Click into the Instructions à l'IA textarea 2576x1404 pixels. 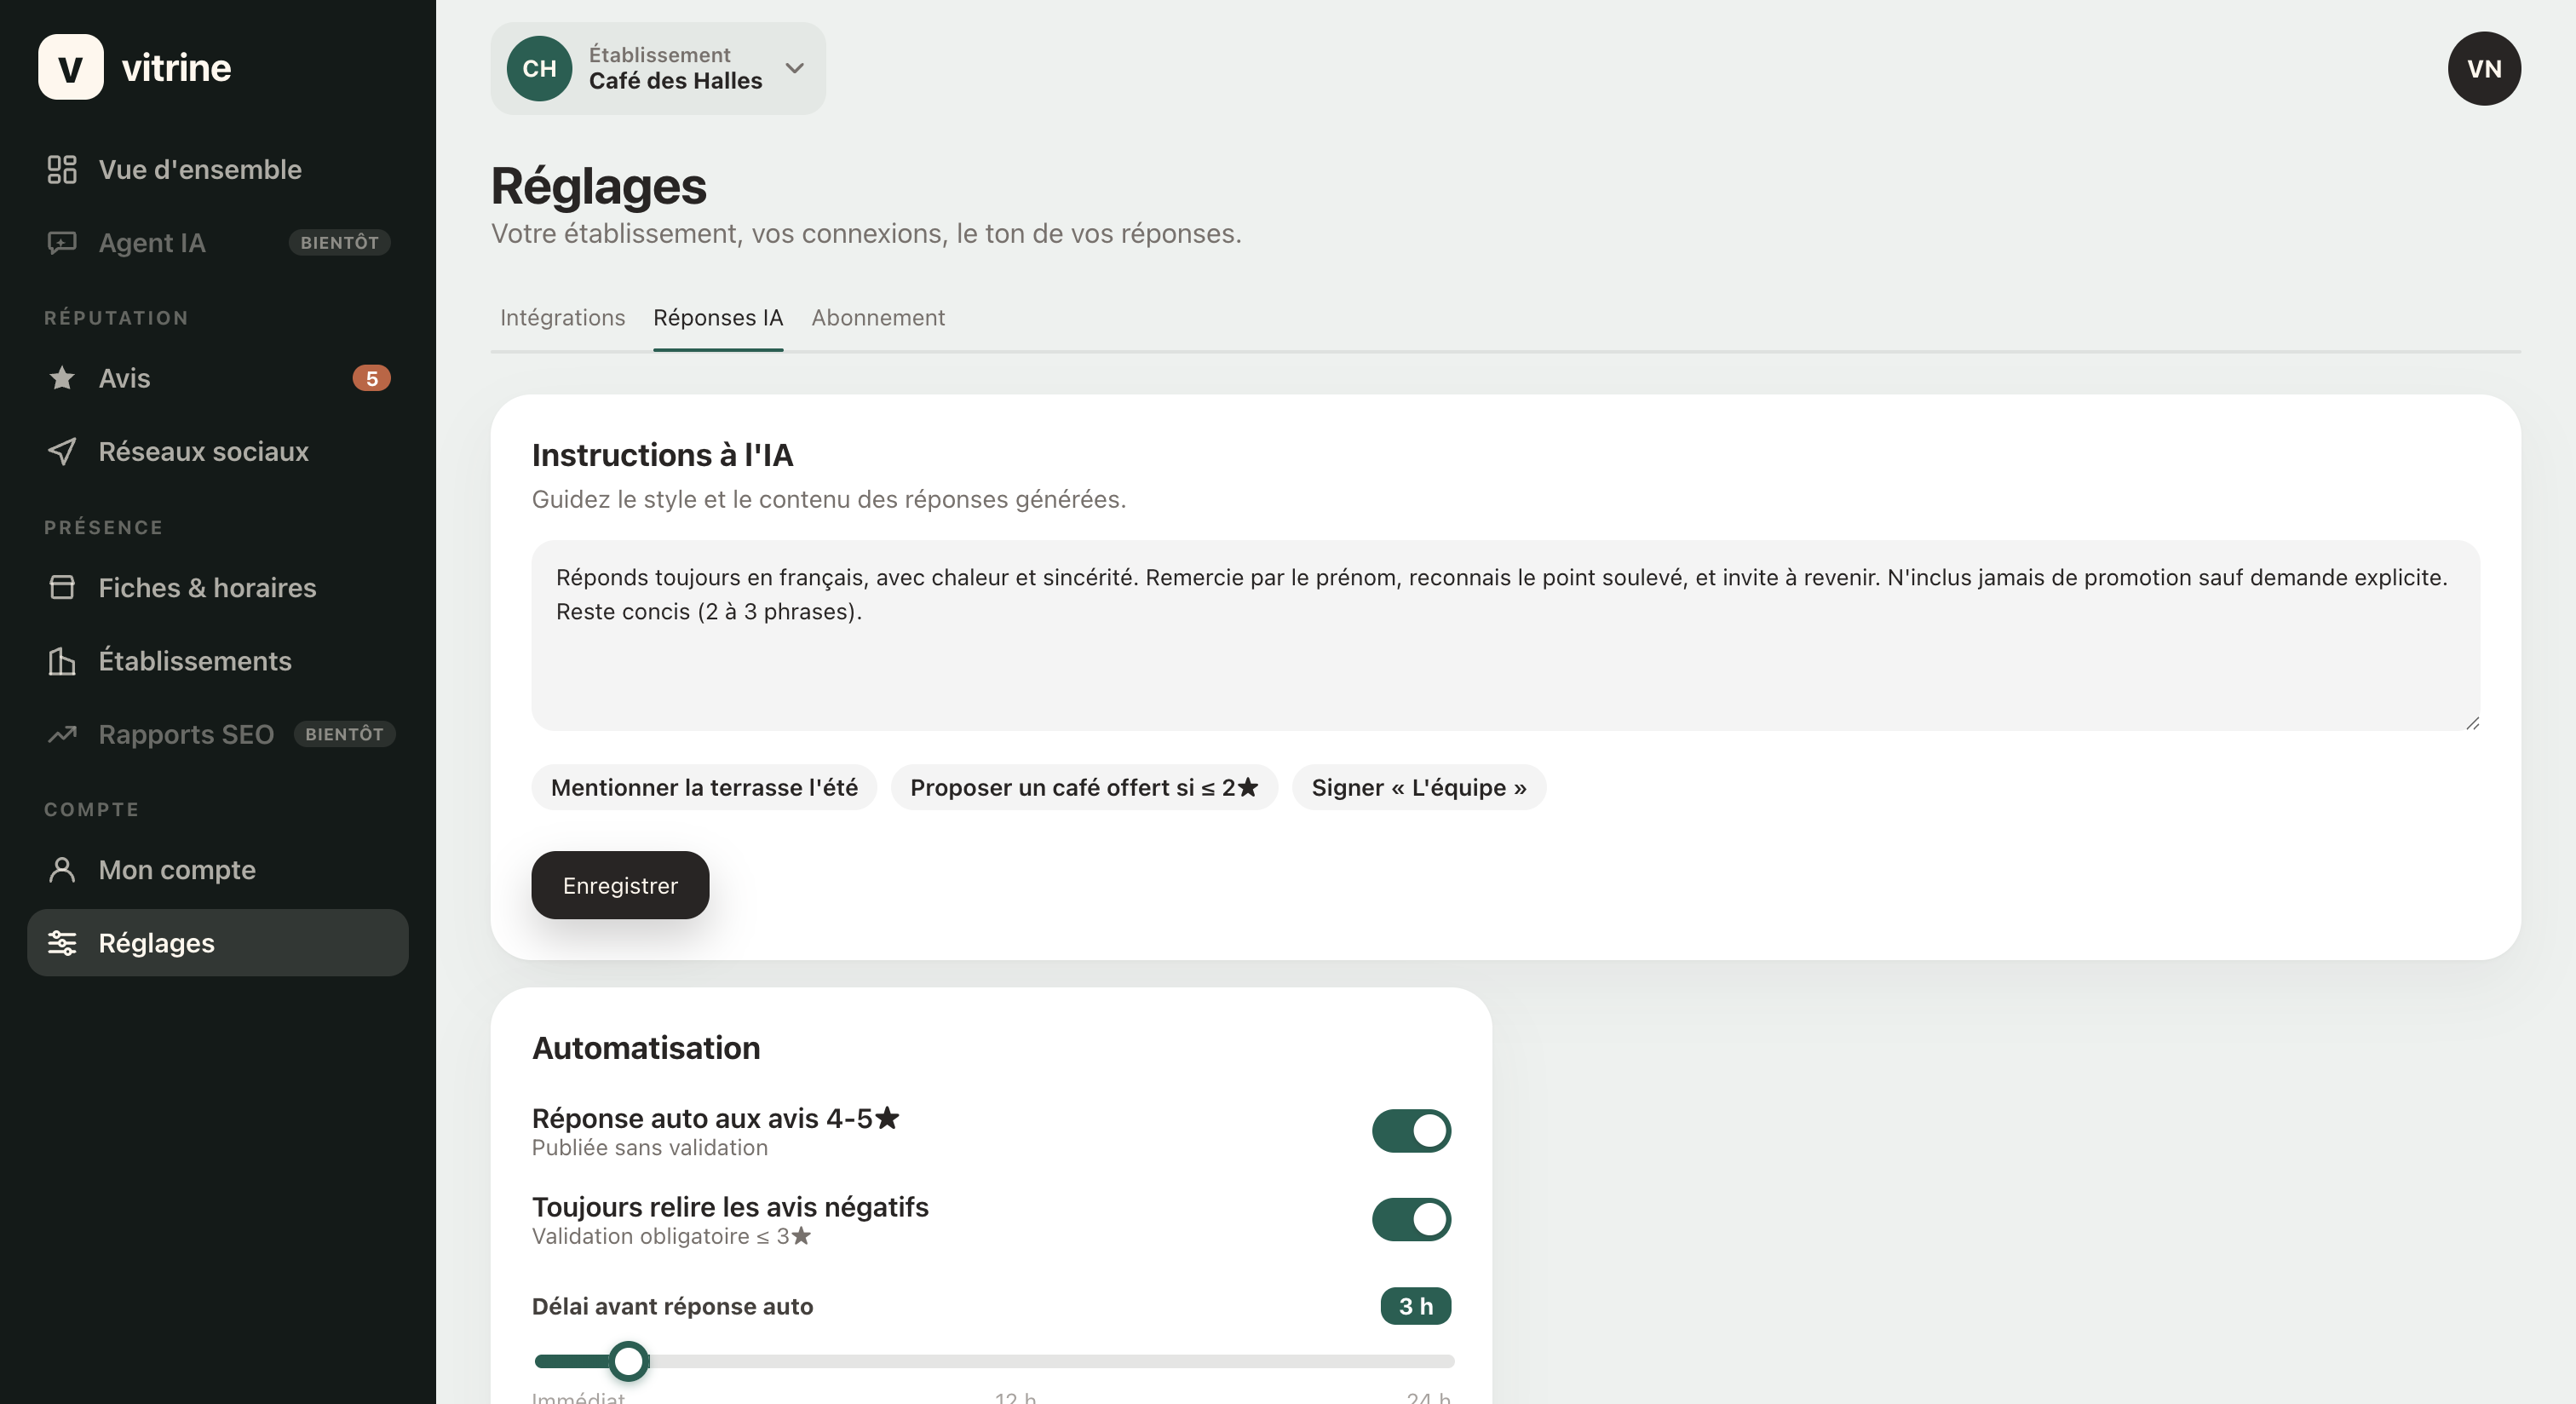[x=1505, y=635]
